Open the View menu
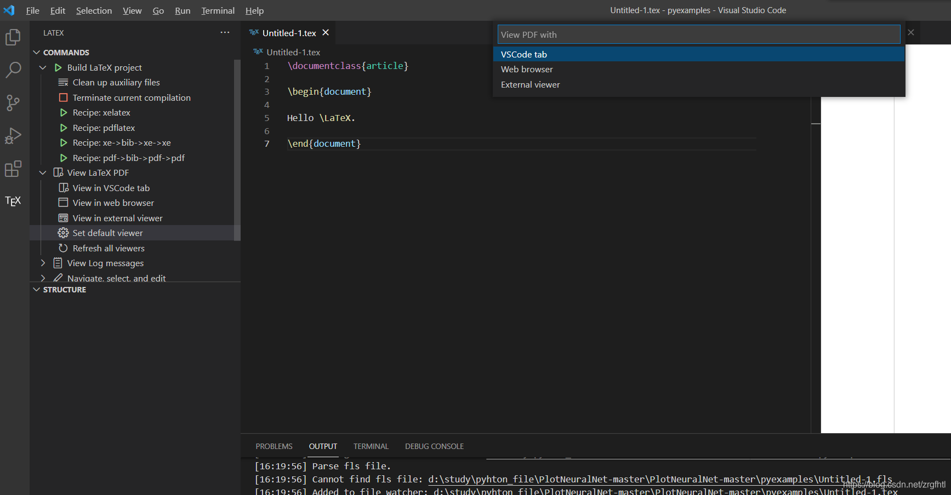This screenshot has height=495, width=951. 132,10
